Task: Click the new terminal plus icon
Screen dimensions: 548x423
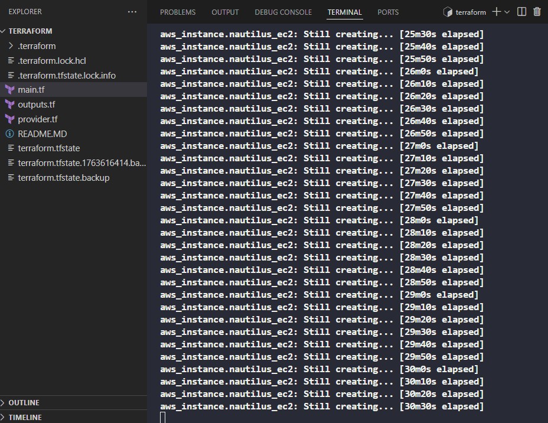Action: pos(496,12)
